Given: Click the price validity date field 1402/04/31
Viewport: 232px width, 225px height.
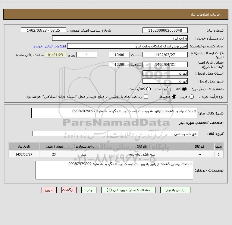Looking at the screenshot, I should point(165,64).
